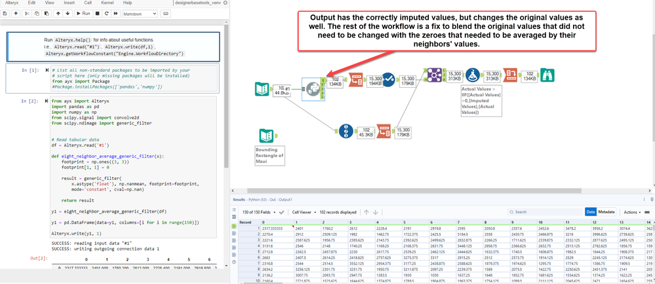Screen dimensions: 655x284
Task: Open the Markdown cell type dropdown
Action: tap(140, 13)
